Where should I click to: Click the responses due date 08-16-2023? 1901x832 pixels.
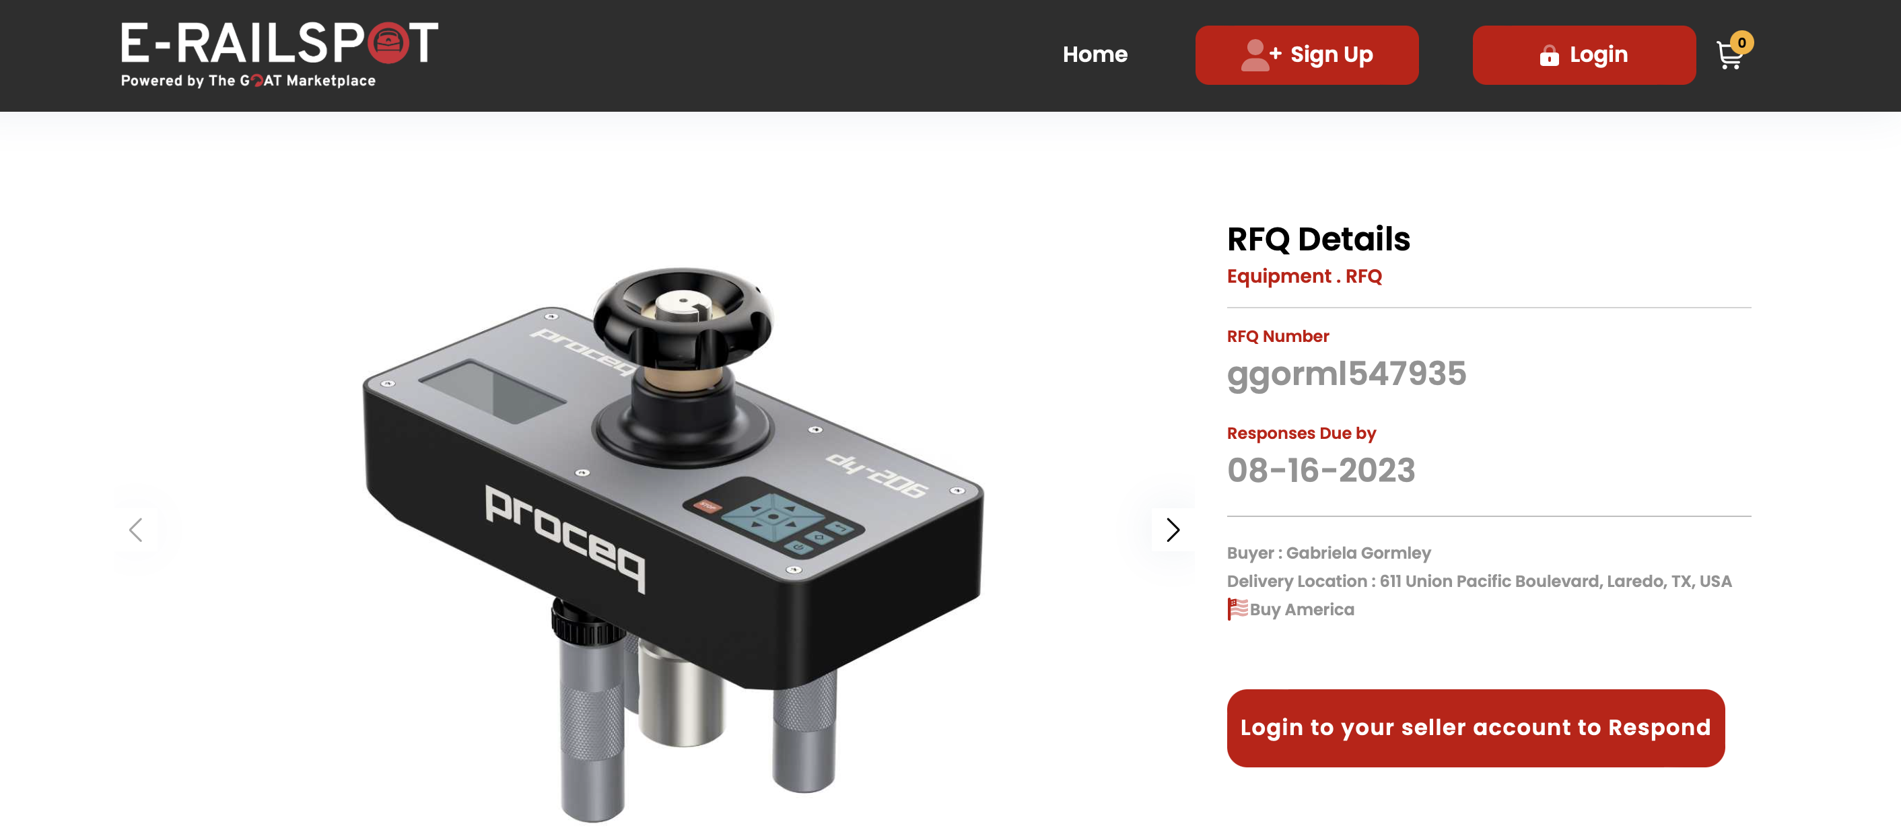pyautogui.click(x=1321, y=471)
